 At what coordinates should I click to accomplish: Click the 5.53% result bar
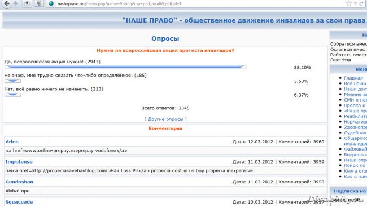point(12,81)
